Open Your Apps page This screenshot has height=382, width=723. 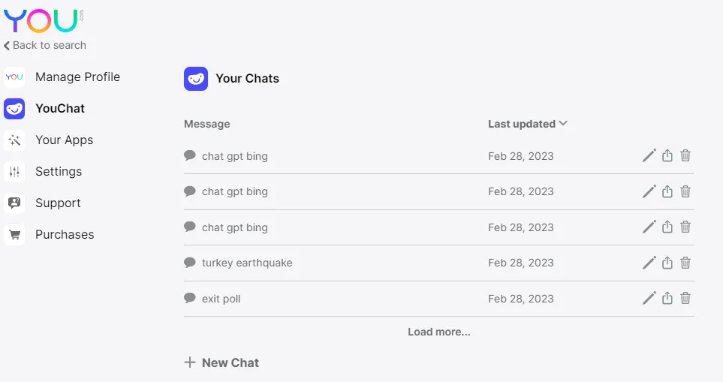click(x=48, y=140)
